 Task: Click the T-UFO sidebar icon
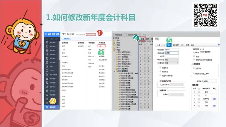(x=47, y=71)
